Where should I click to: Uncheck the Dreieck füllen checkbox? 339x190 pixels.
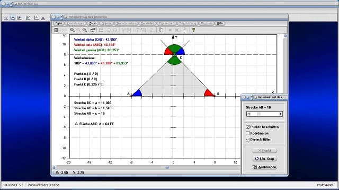tap(248, 139)
